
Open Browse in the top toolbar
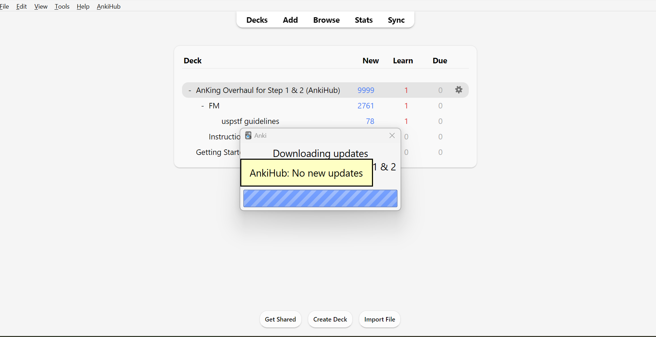[x=326, y=20]
